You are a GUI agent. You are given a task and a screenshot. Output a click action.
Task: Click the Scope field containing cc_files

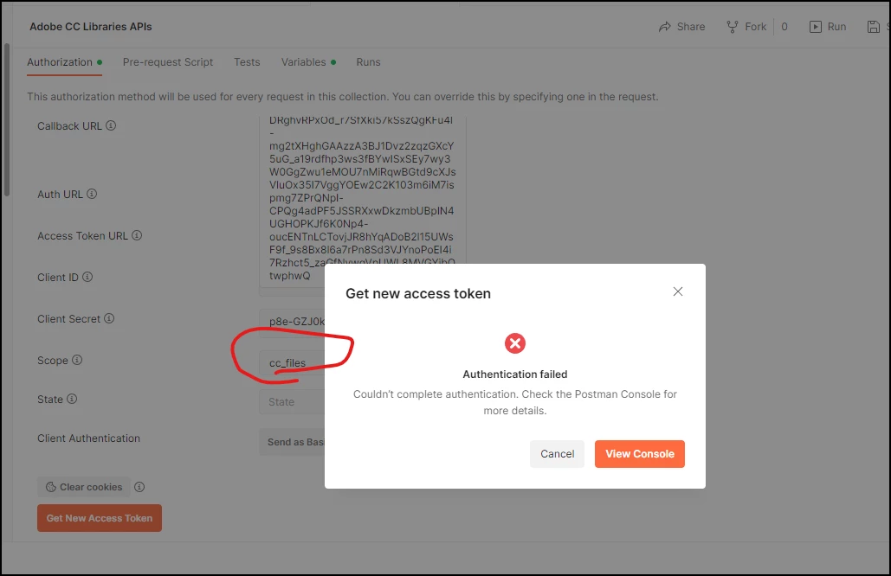point(292,362)
